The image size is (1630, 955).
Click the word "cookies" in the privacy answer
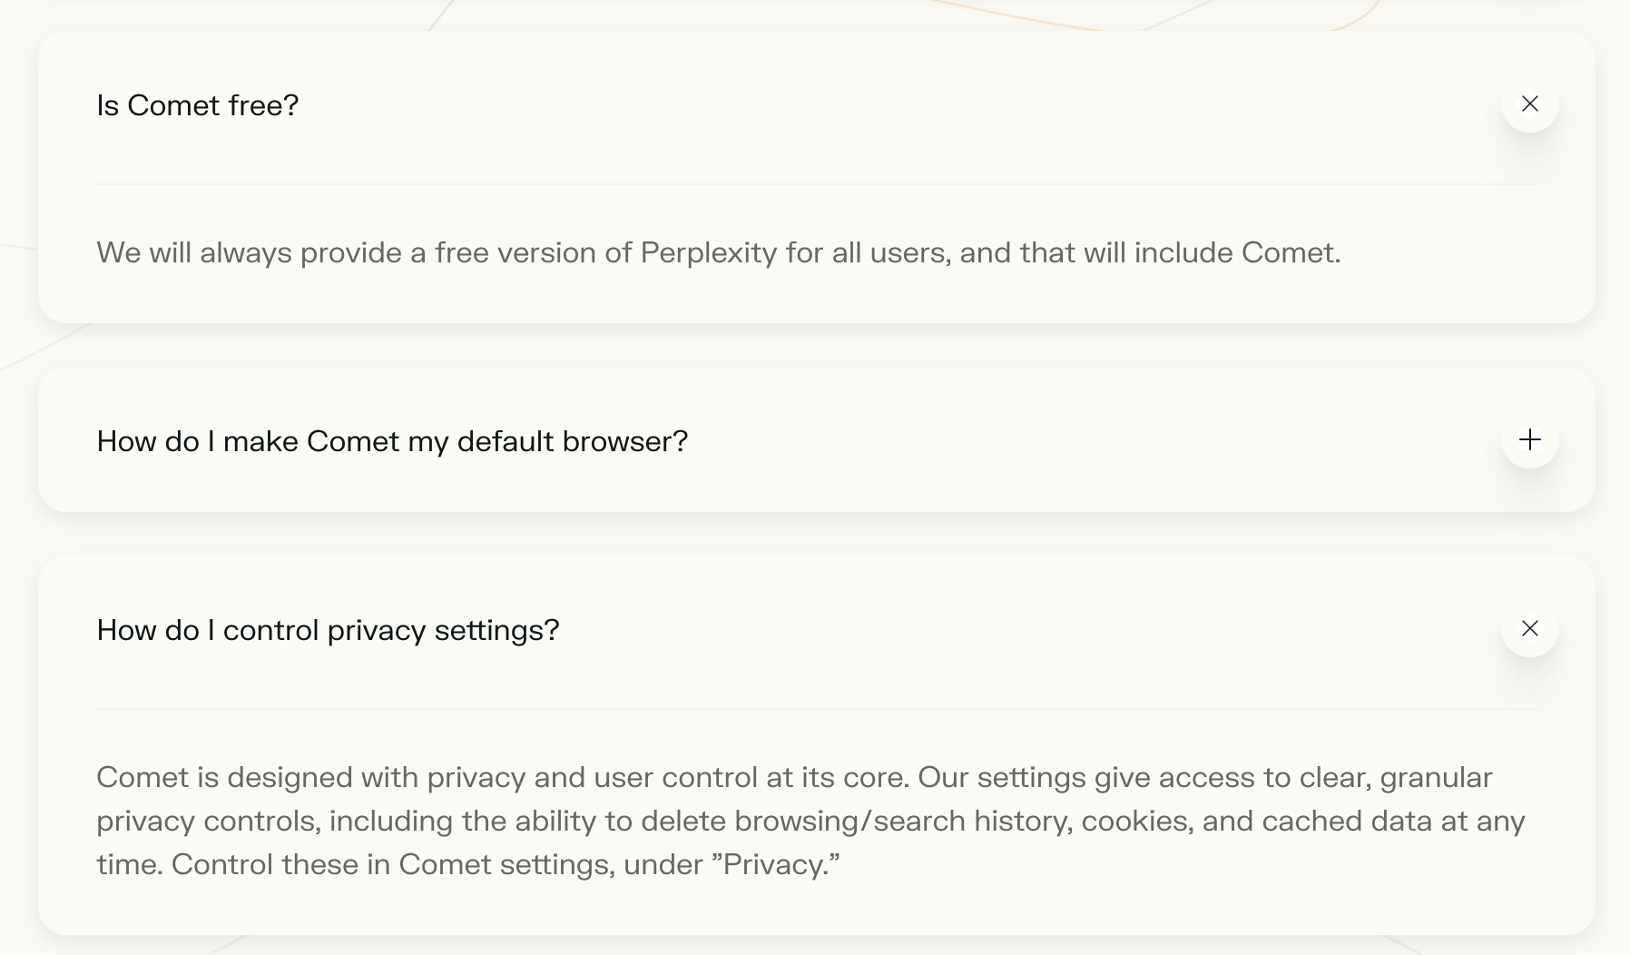coord(1136,821)
